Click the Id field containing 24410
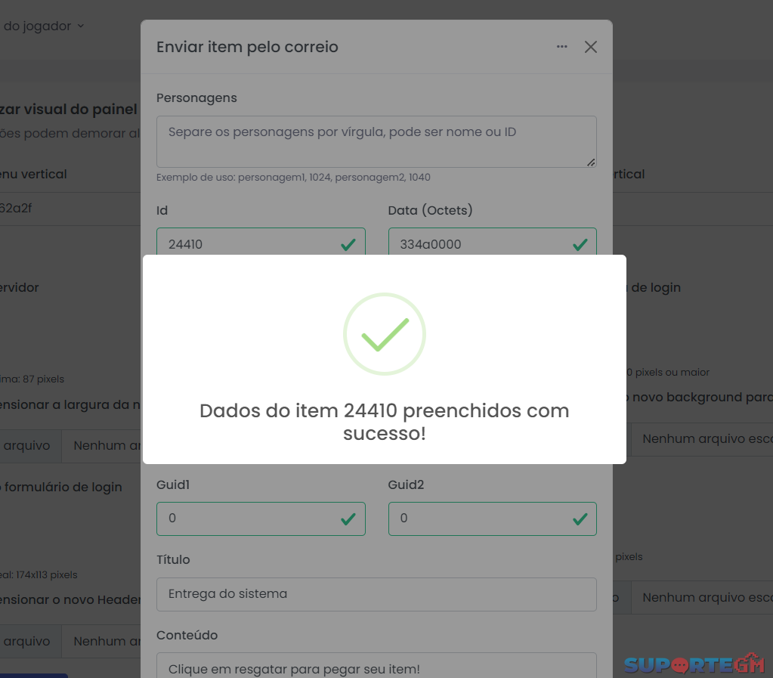Screen dimensions: 773x678 [261, 242]
